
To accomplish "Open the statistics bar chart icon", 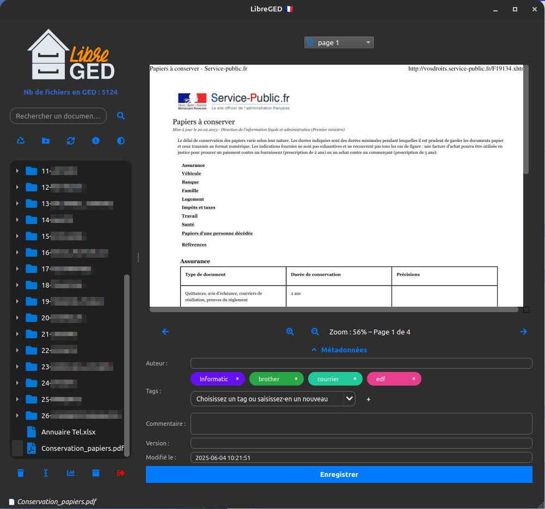I will (71, 473).
